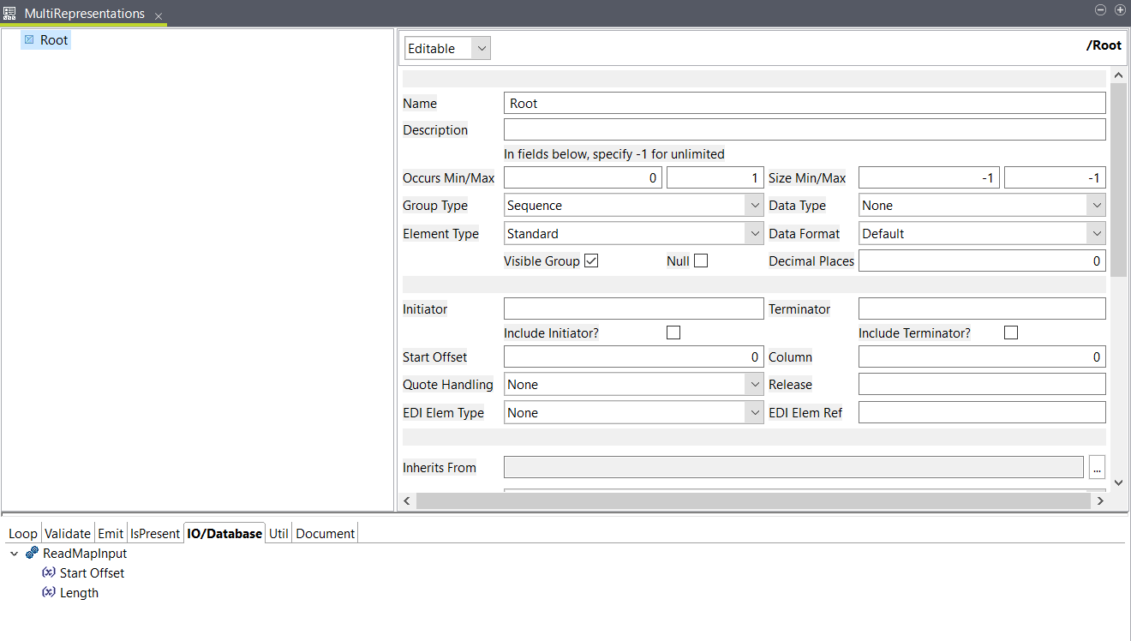The image size is (1131, 641).
Task: Click the circled plus icon top right
Action: click(1120, 9)
